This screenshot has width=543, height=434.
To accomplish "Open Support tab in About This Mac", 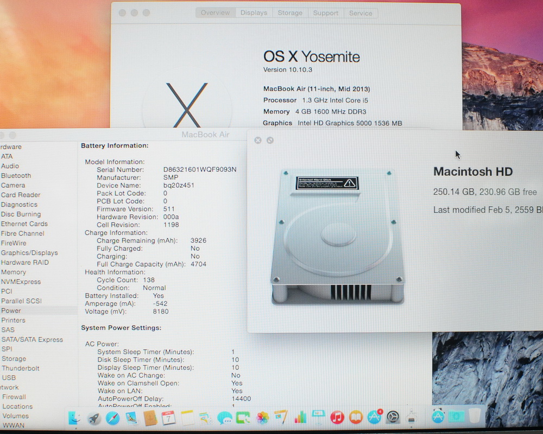I will pos(325,13).
